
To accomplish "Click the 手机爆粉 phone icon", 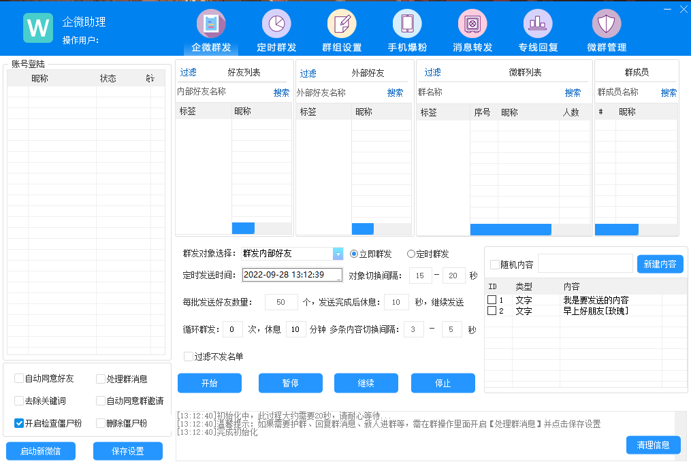I will point(407,24).
